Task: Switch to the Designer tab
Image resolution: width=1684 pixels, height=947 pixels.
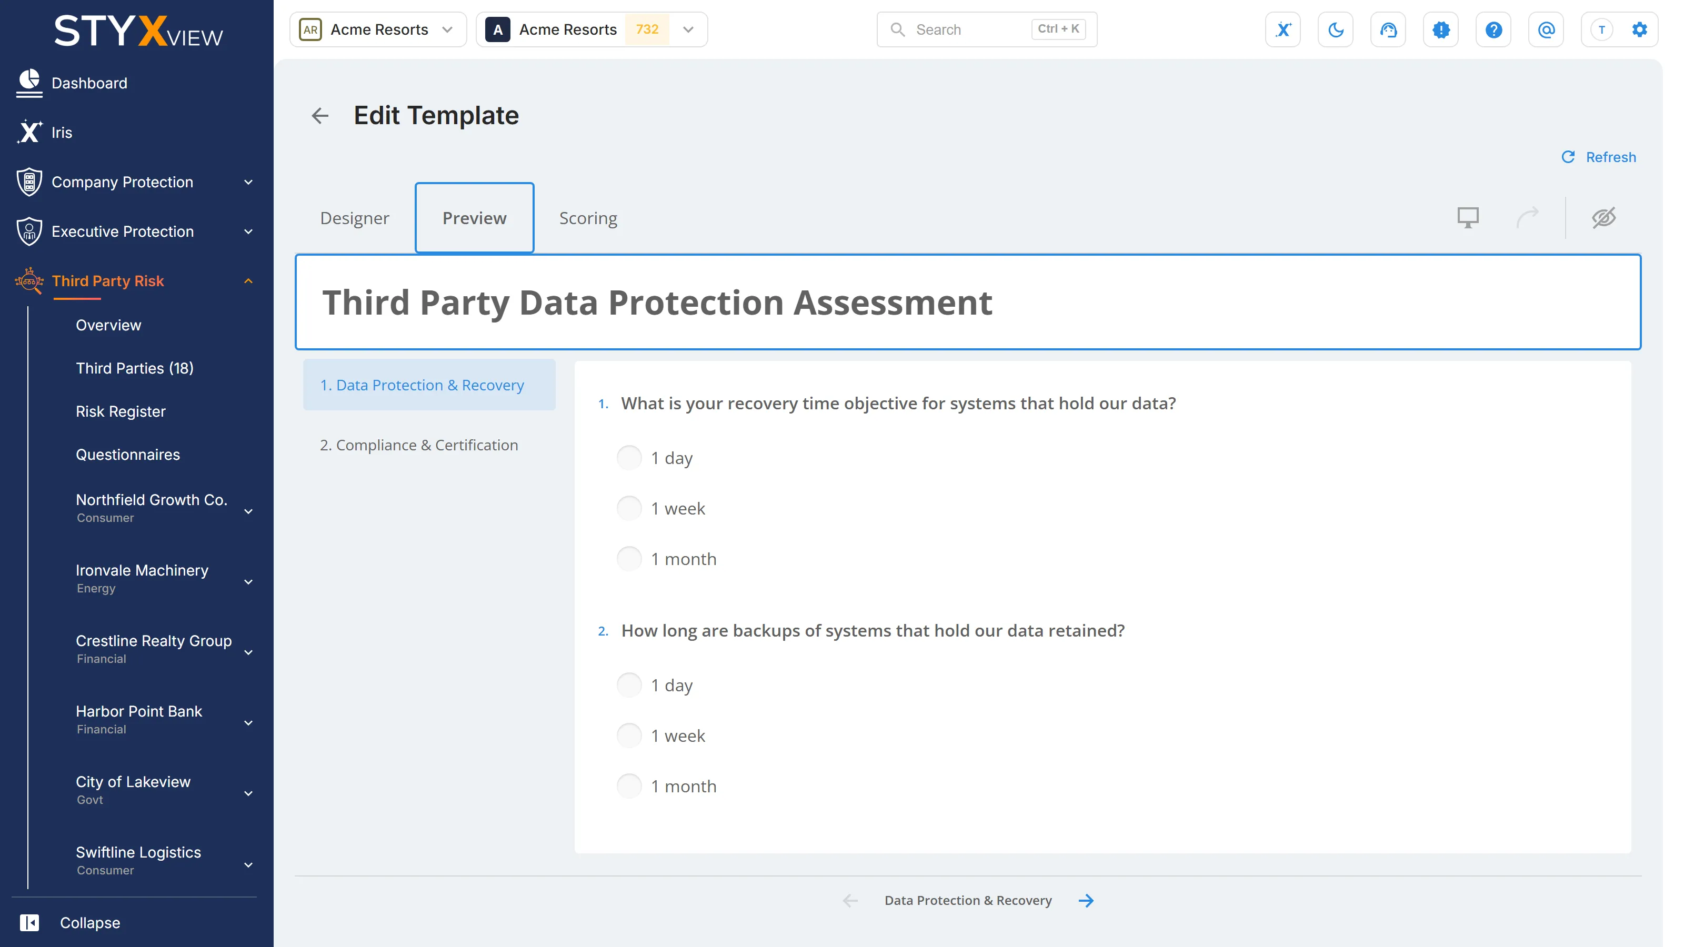Action: point(354,218)
